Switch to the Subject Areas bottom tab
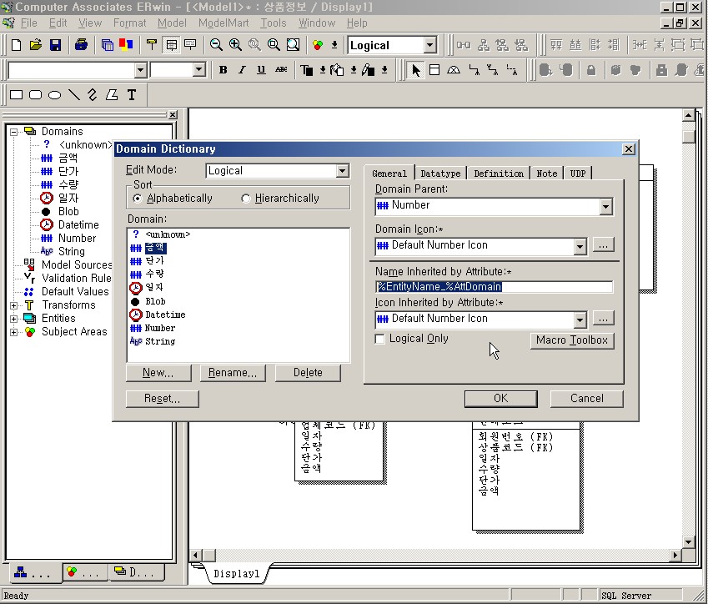This screenshot has height=604, width=708. tap(84, 572)
